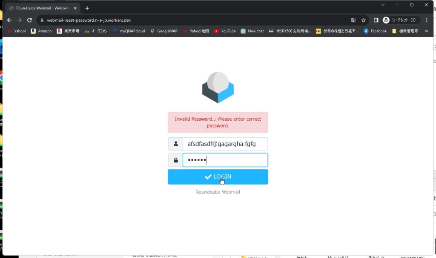Image resolution: width=436 pixels, height=258 pixels.
Task: Go back using the browser back arrow
Action: [9, 20]
